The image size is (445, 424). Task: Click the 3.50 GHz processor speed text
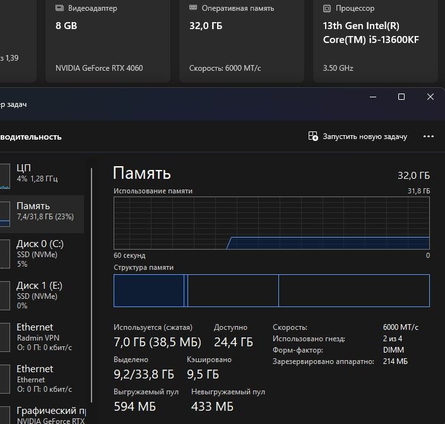click(338, 68)
